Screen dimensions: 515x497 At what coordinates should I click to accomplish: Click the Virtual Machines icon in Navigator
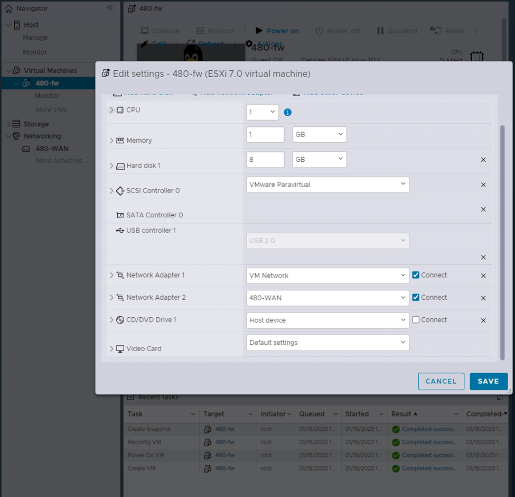tap(16, 70)
